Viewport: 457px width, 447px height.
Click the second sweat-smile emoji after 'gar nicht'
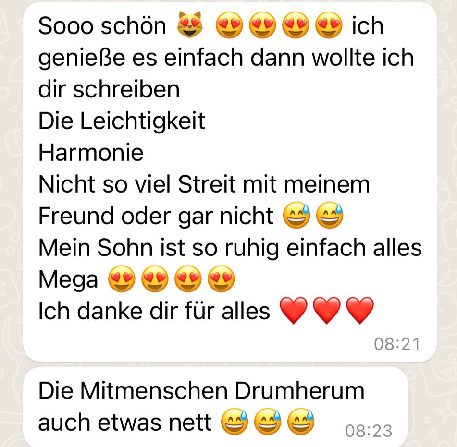330,216
